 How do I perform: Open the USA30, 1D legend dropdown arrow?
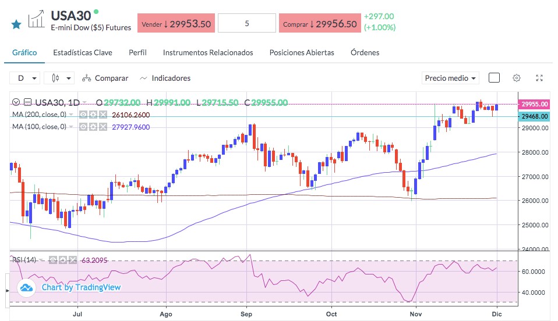coord(84,103)
